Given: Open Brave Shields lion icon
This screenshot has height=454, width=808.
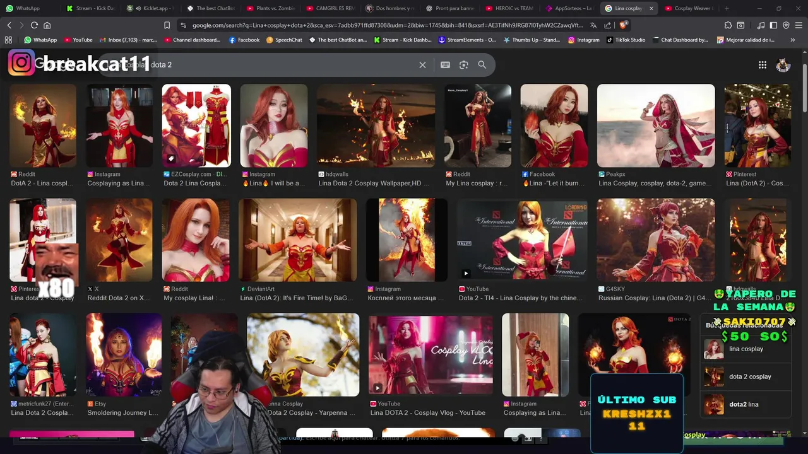Looking at the screenshot, I should (x=623, y=25).
